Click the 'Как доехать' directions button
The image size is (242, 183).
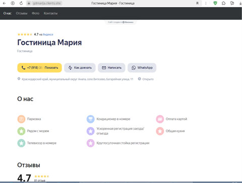coord(80,68)
